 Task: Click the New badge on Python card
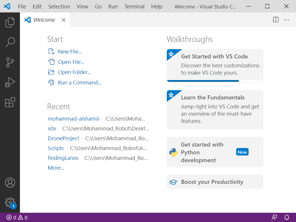pyautogui.click(x=242, y=152)
